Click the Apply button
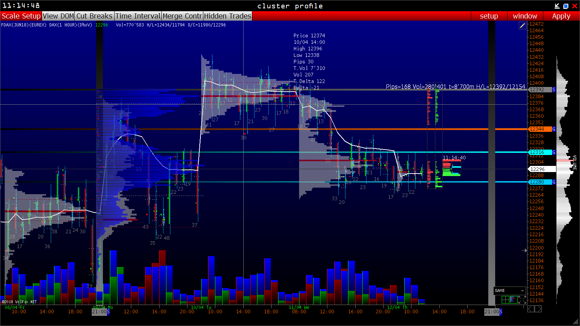Viewport: 580px width, 326px height. point(561,16)
